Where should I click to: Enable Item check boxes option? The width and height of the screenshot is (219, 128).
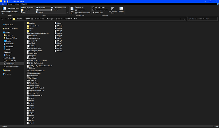pos(94,7)
